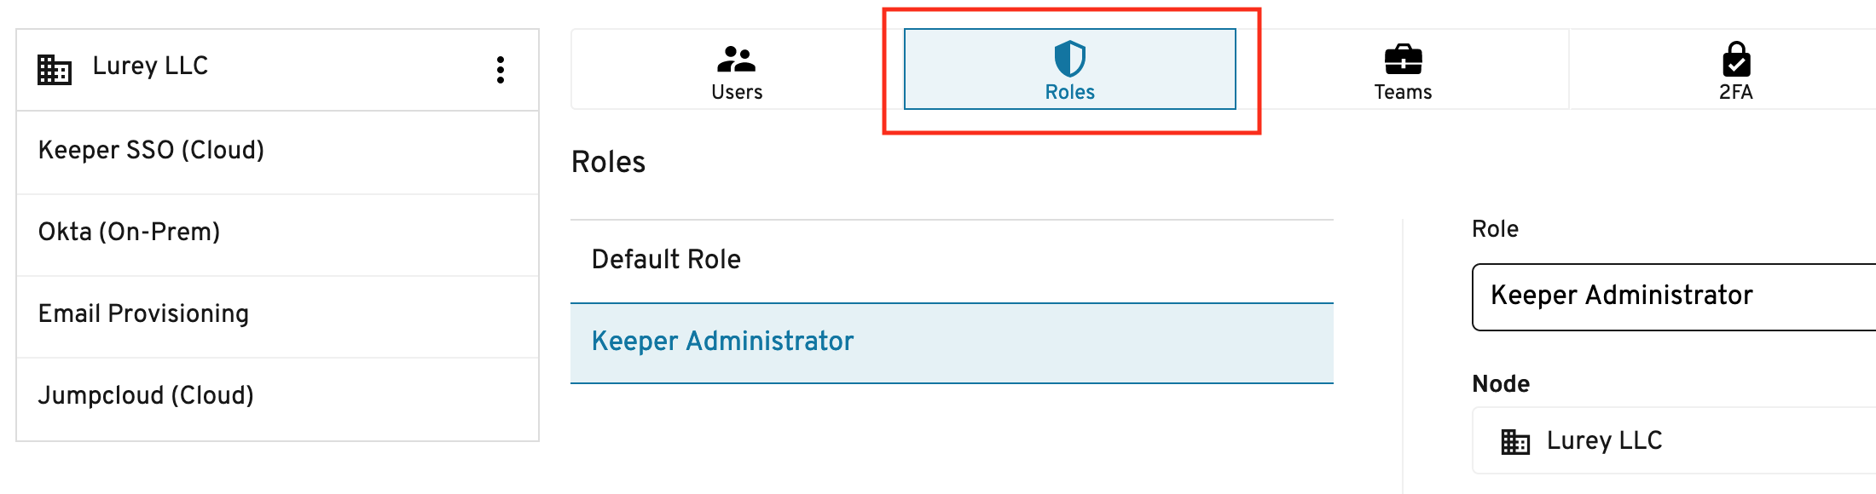
Task: Switch to the Teams tab label
Action: pyautogui.click(x=1403, y=92)
